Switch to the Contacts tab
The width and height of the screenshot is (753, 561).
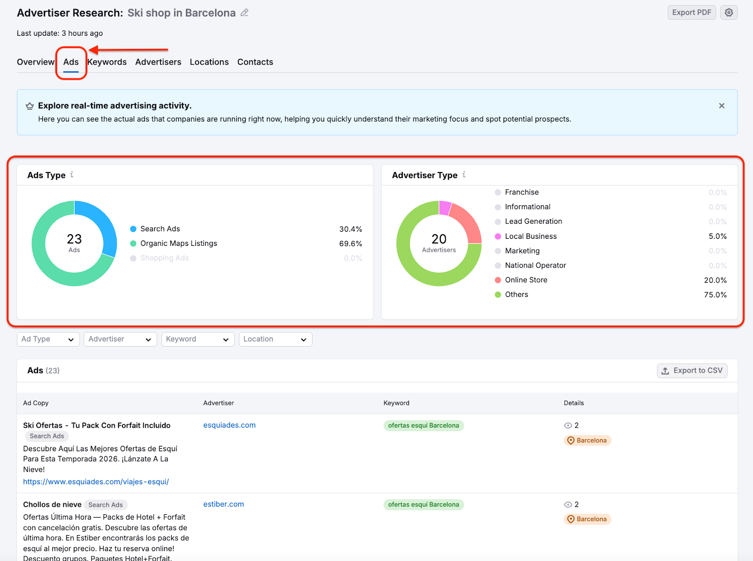point(255,62)
